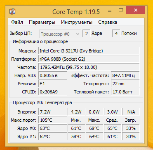Click the Выбор ЦП label
The image size is (153, 150).
point(21,33)
